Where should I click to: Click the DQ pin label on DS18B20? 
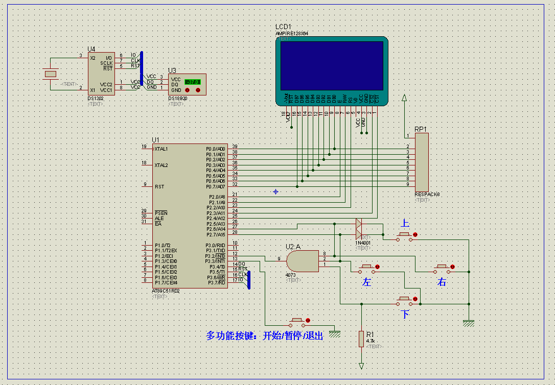174,85
